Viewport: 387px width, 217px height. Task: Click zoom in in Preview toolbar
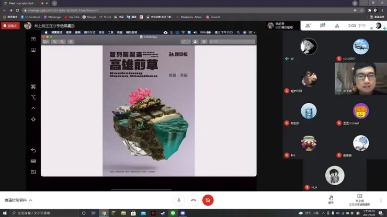coord(62,42)
